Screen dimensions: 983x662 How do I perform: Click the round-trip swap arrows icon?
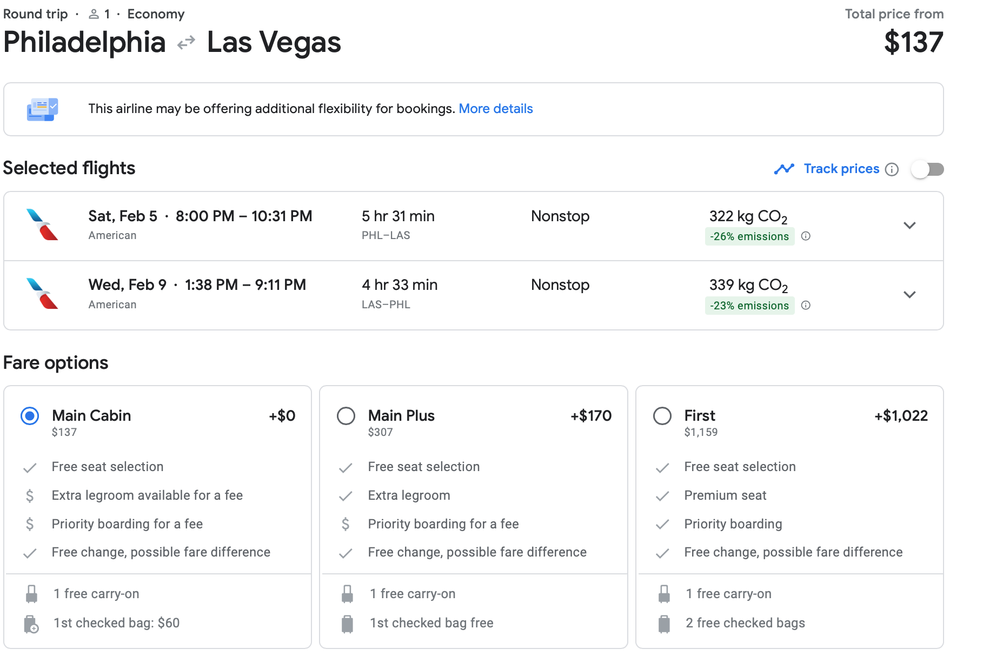[186, 42]
